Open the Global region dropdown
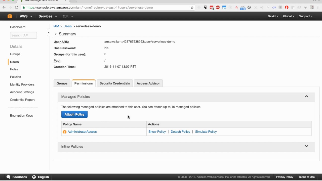This screenshot has width=322, height=181. [289, 16]
